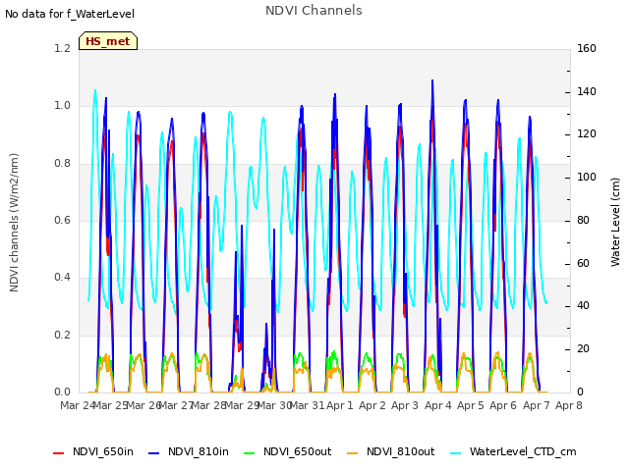Click the 80 right axis tick label
The image size is (629, 471).
coord(583,220)
